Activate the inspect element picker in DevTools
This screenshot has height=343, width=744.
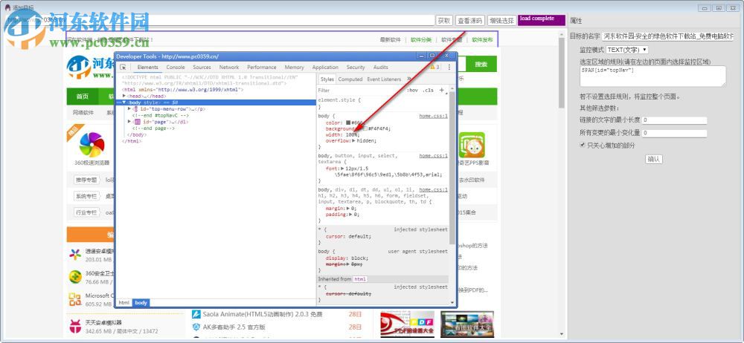[x=123, y=68]
